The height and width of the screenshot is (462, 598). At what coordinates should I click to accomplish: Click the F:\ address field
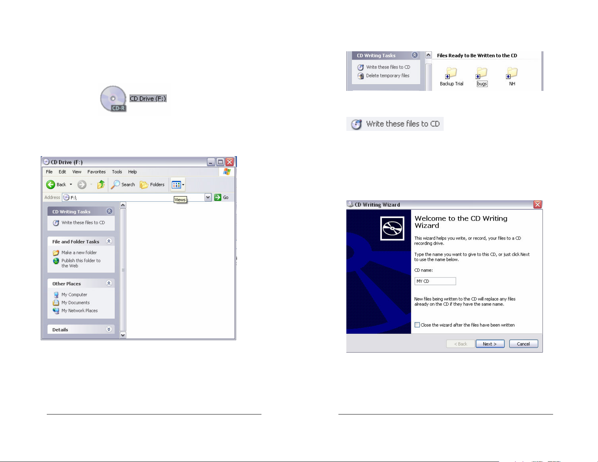coord(134,197)
